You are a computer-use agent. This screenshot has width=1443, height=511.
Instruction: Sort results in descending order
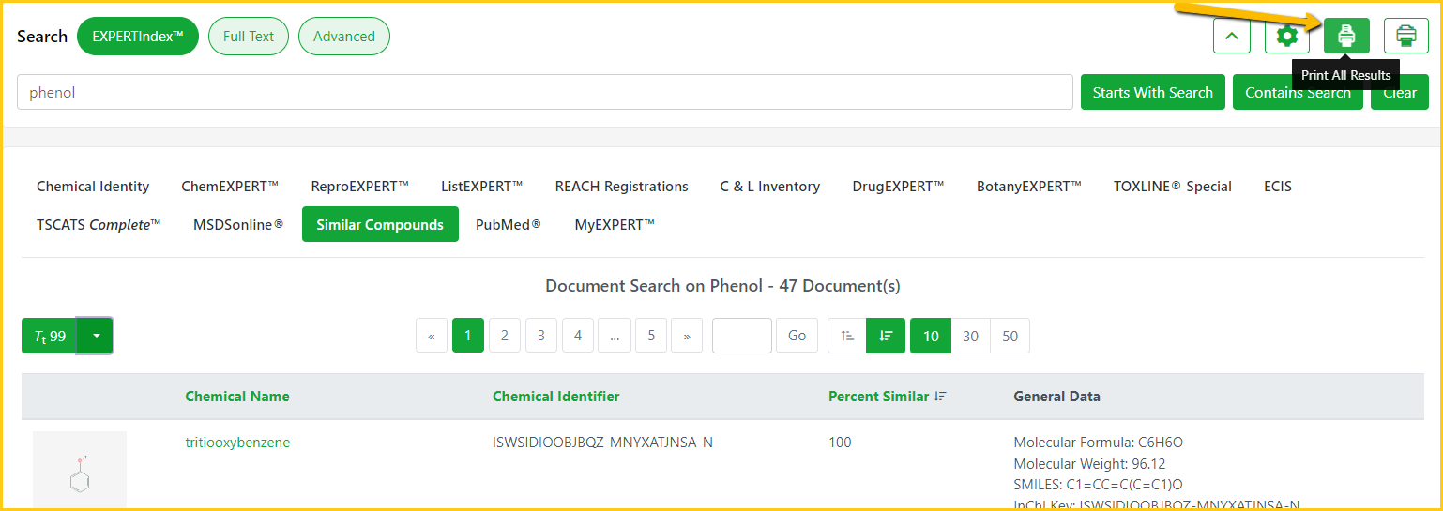pos(886,336)
